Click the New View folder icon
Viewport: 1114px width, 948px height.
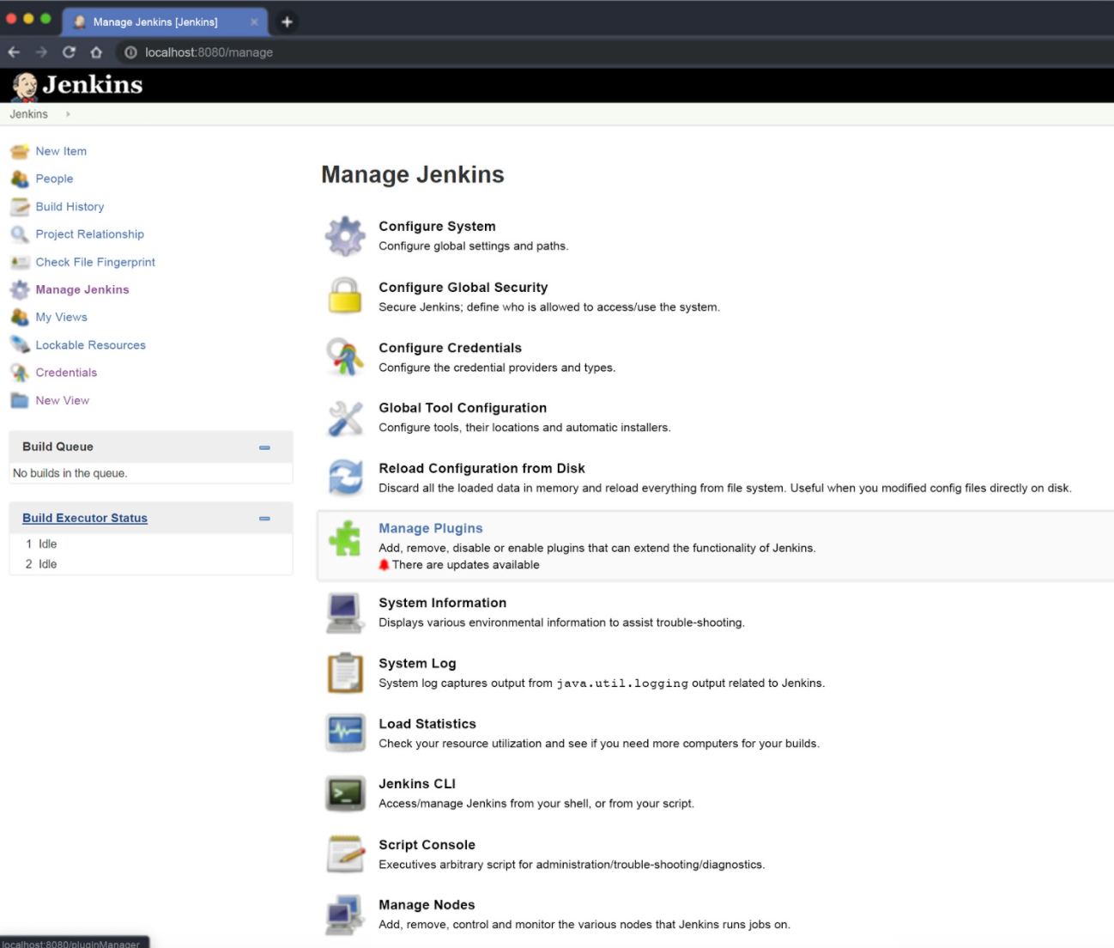click(x=20, y=400)
